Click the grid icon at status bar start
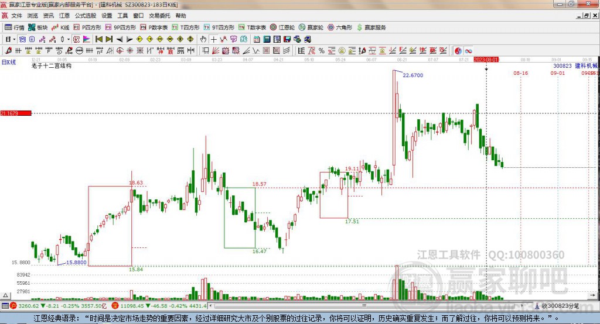 click(5, 306)
